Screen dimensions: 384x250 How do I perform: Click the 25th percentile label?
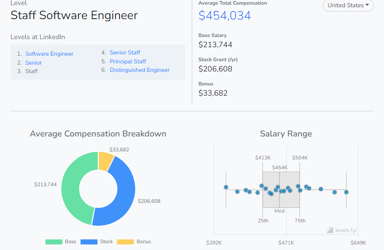(x=263, y=221)
